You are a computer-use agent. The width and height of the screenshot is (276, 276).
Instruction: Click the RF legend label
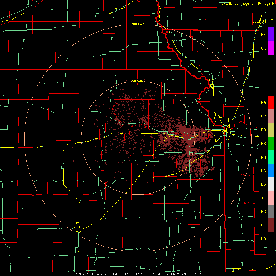[263, 34]
